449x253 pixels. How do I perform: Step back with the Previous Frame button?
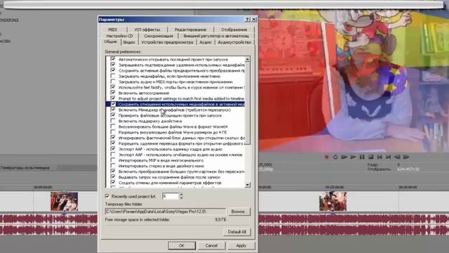[x=398, y=157]
